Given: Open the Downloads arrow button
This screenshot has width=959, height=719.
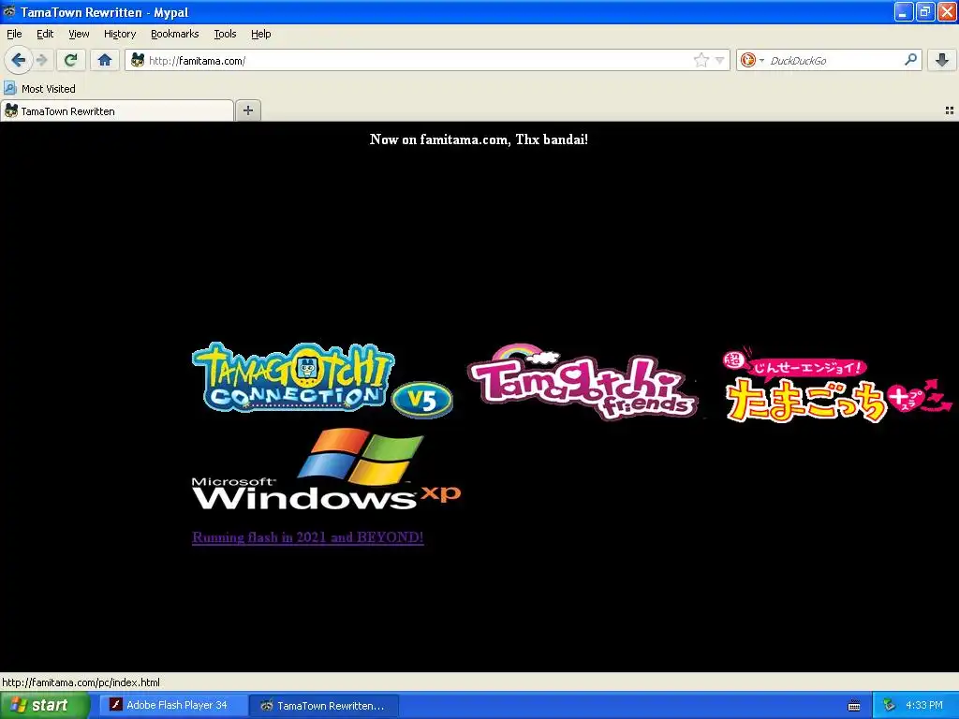Looking at the screenshot, I should [x=942, y=60].
